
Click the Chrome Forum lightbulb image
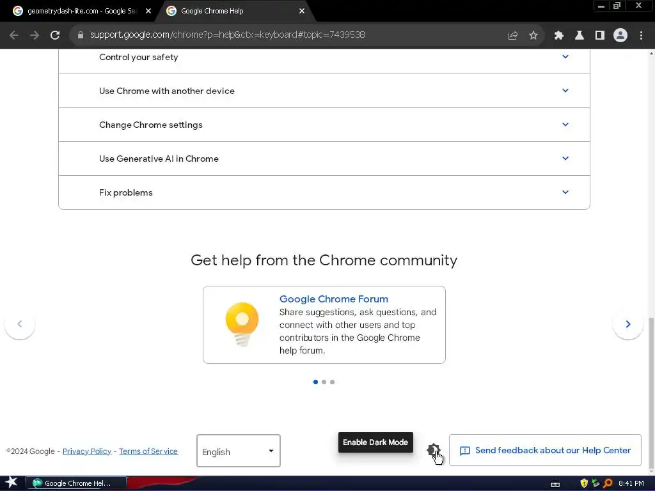[x=242, y=324]
